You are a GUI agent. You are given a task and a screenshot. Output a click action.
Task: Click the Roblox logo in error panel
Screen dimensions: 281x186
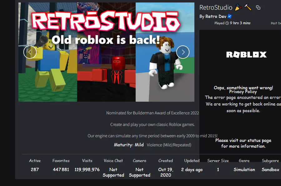point(246,54)
